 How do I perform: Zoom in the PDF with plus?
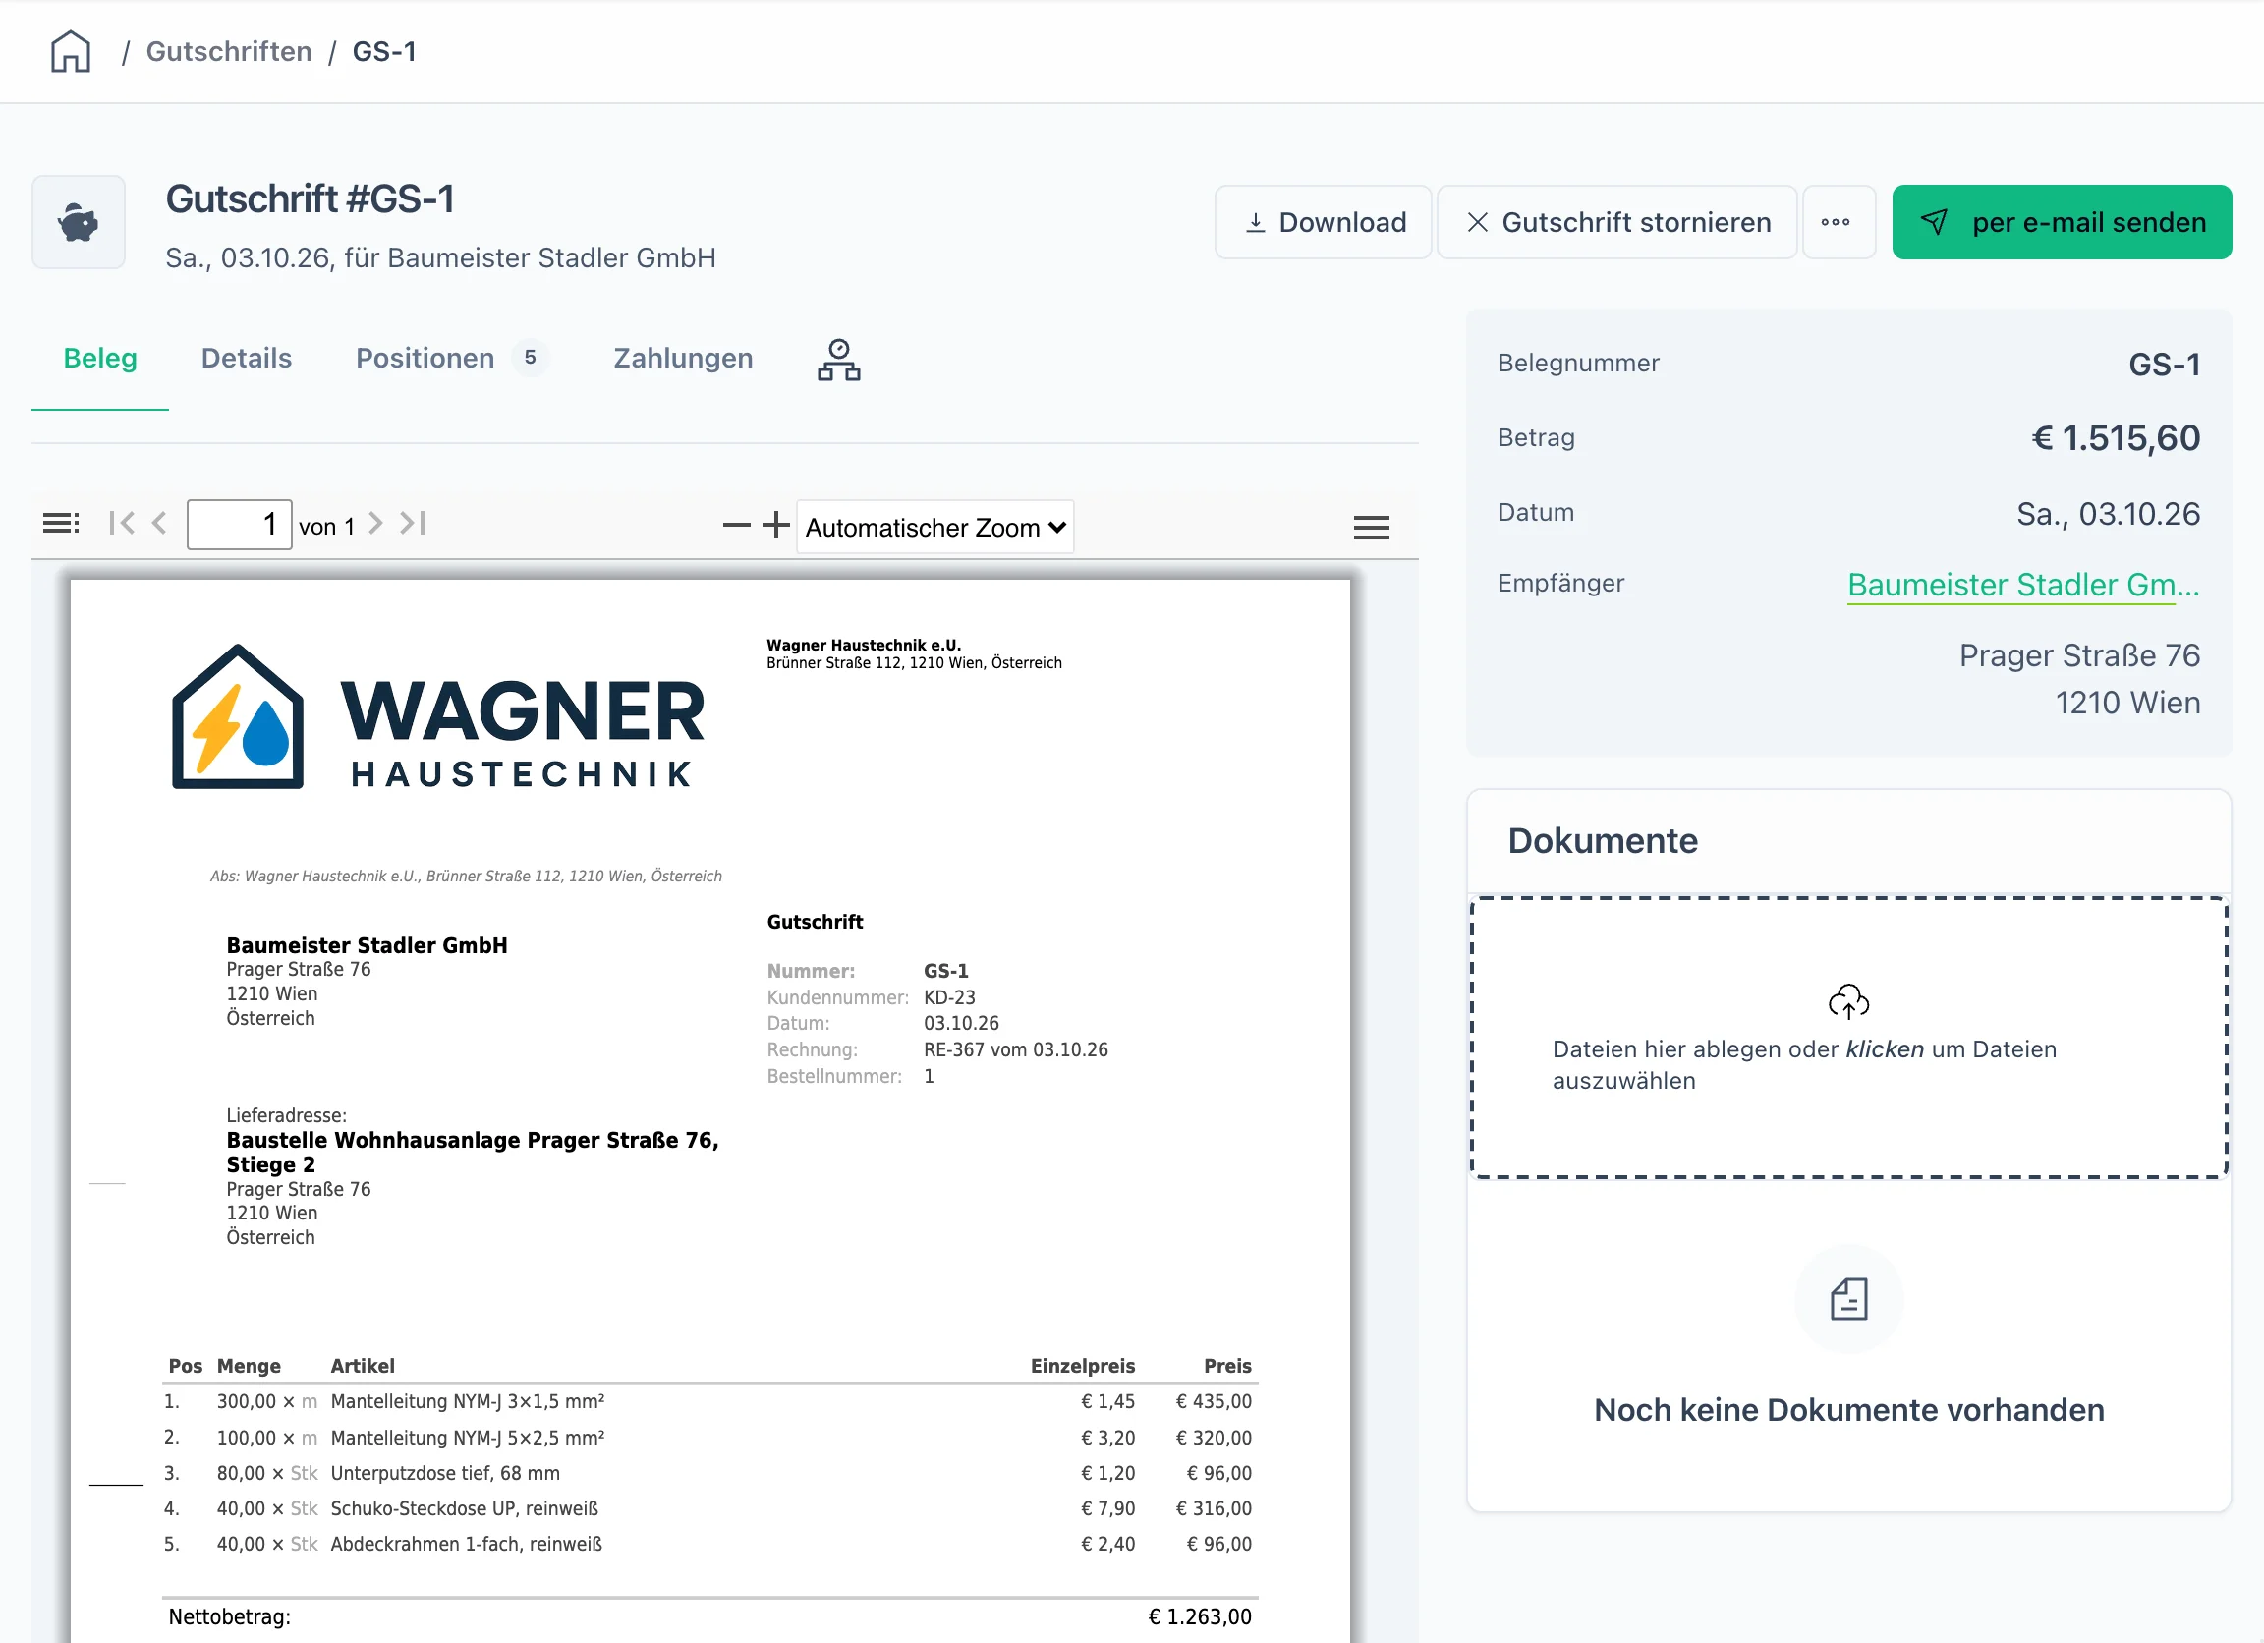pos(775,525)
